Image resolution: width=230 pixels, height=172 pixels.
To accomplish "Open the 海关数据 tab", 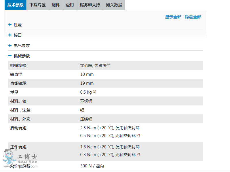I will [114, 5].
